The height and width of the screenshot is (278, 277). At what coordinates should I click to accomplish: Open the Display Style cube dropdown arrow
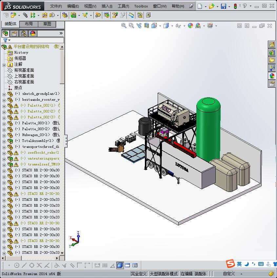pyautogui.click(x=172, y=26)
